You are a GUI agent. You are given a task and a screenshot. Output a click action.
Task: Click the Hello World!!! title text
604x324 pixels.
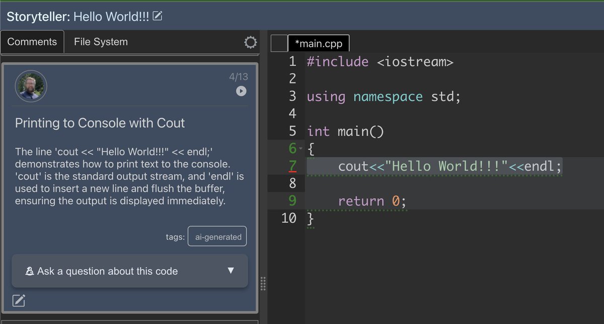coord(111,17)
